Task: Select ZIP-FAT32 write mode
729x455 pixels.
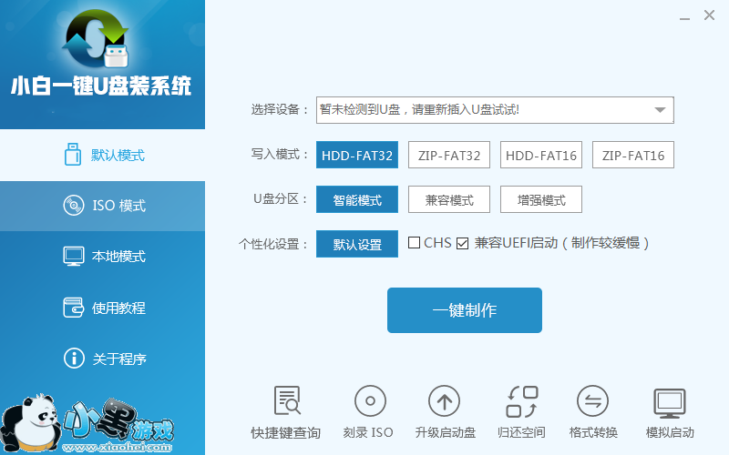Action: coord(449,155)
